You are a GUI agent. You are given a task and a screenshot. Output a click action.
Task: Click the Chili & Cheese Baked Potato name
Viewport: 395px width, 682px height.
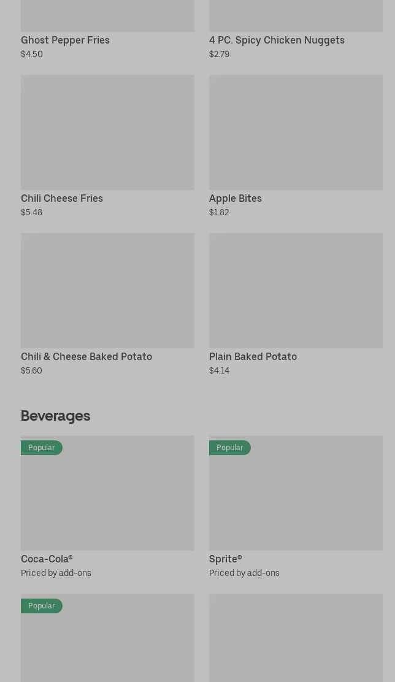click(x=86, y=356)
